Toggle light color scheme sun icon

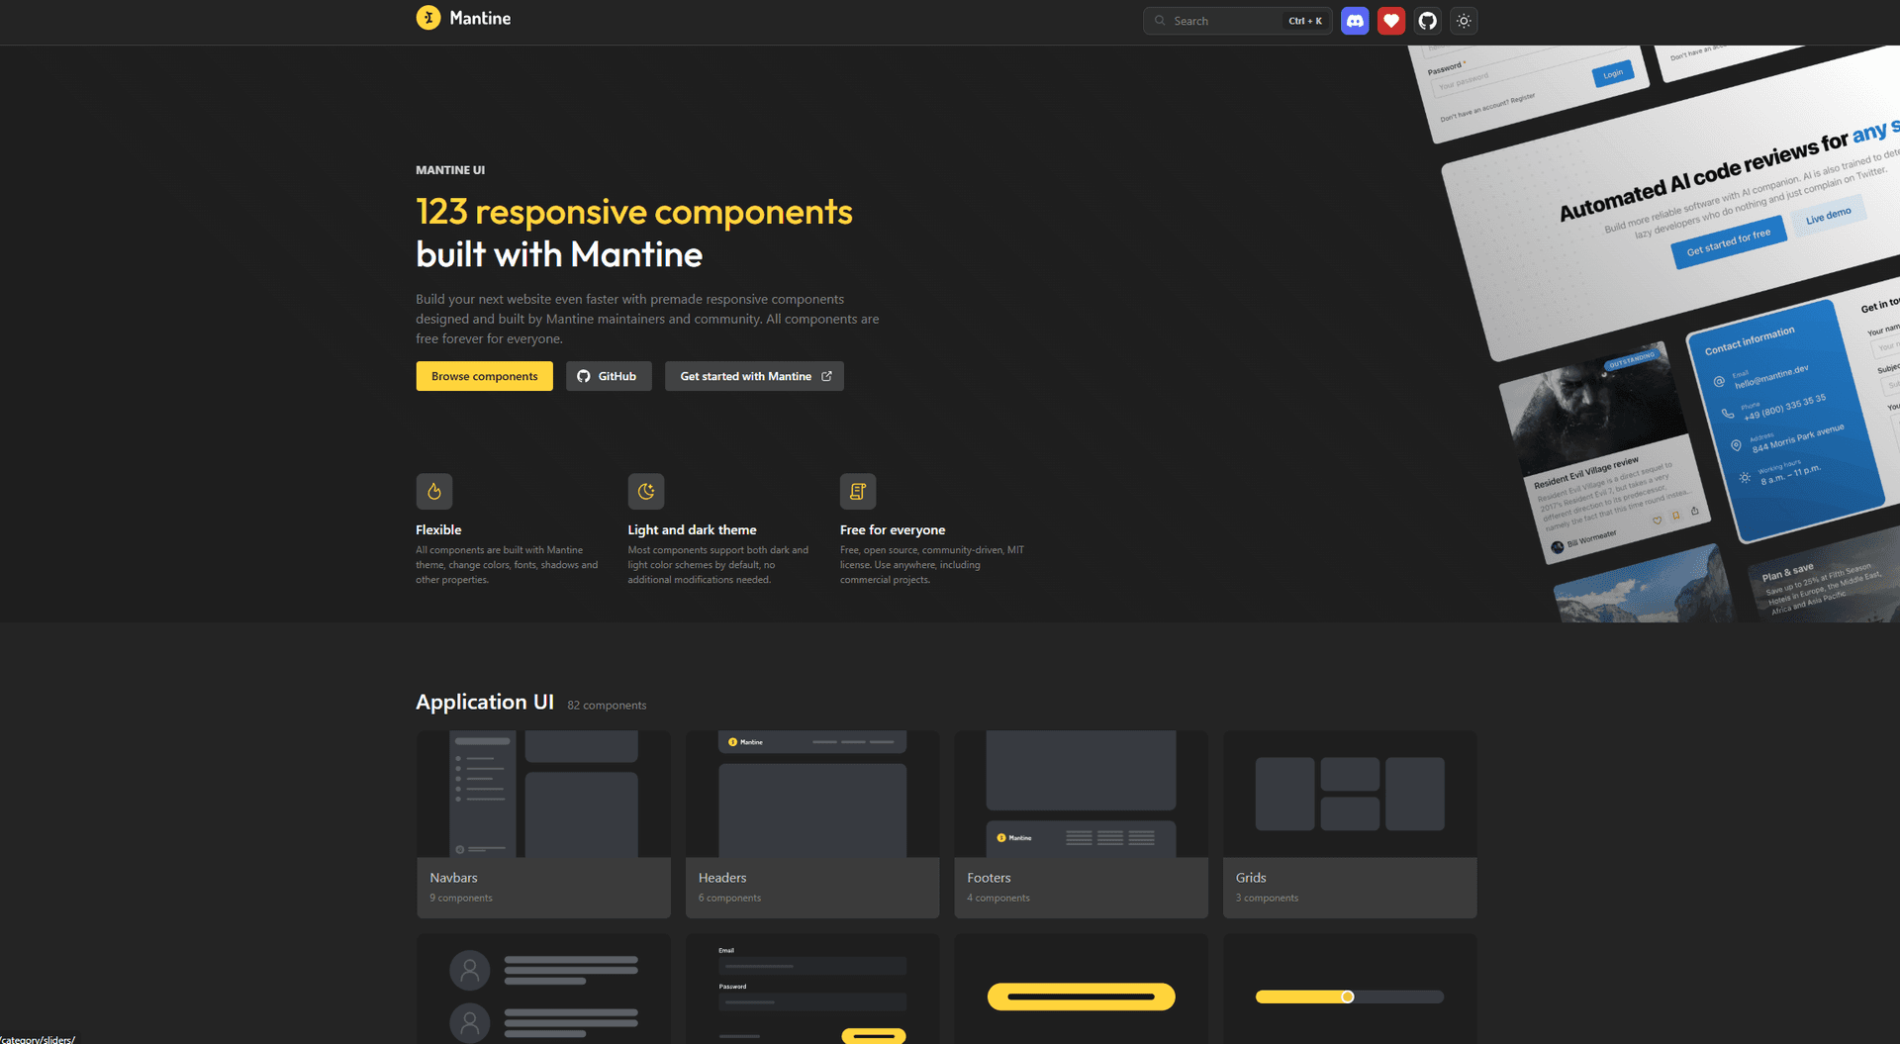point(1464,21)
